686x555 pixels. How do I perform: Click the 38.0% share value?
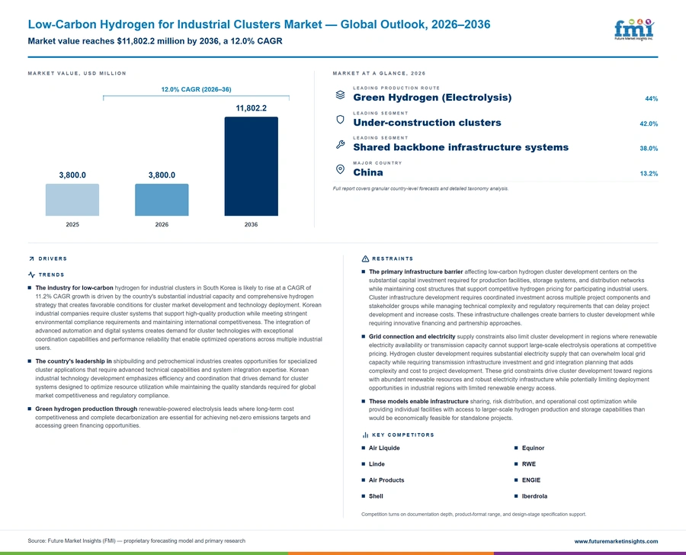click(649, 149)
